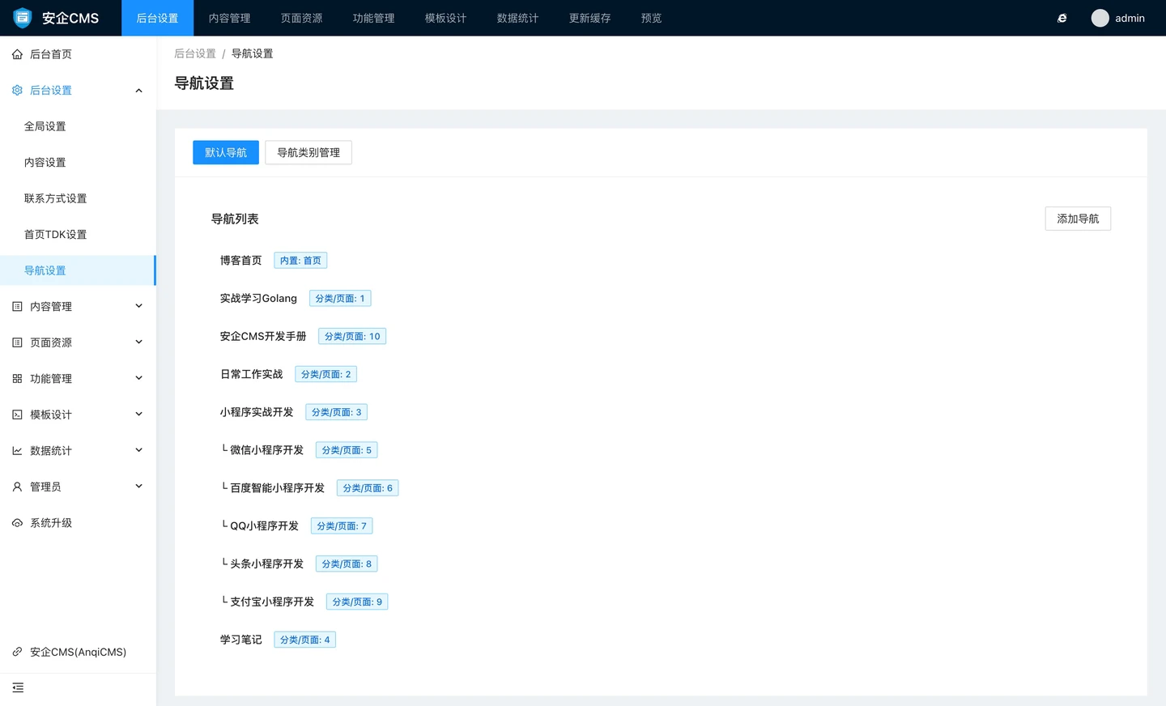Open 后台首页 via the home icon

point(17,54)
